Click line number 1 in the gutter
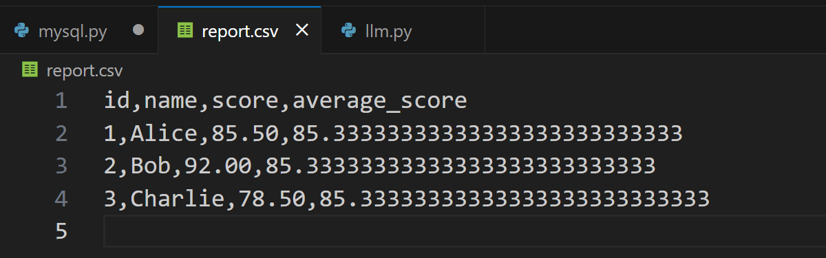 [x=61, y=101]
